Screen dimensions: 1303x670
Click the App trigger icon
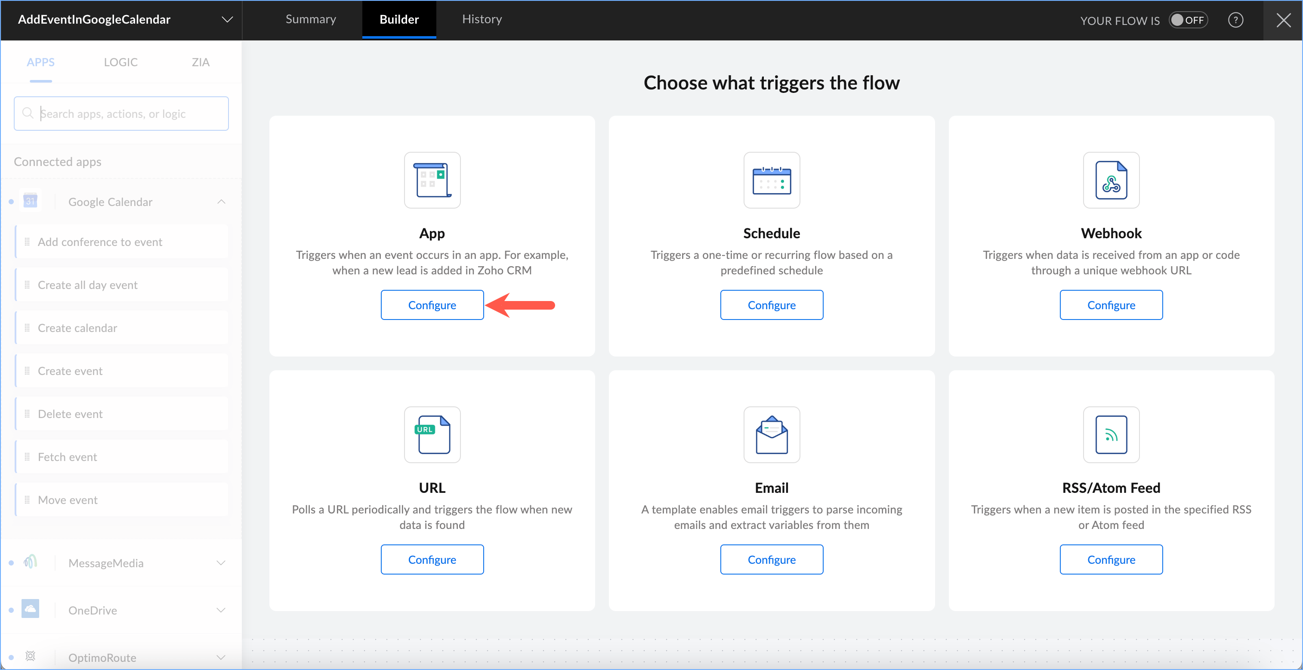432,180
